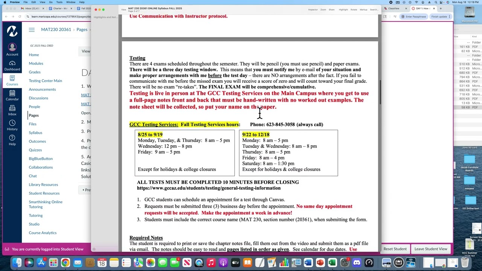The width and height of the screenshot is (482, 271).
Task: Open Preview application menu
Action: point(15,2)
